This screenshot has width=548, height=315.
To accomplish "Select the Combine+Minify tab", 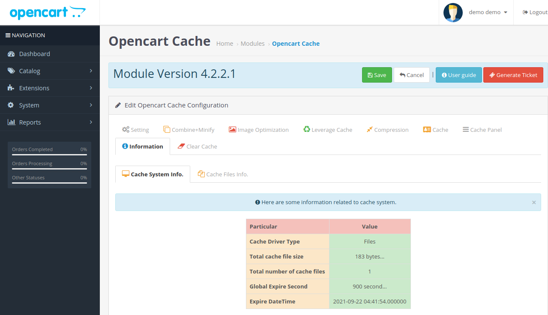I will (x=189, y=129).
